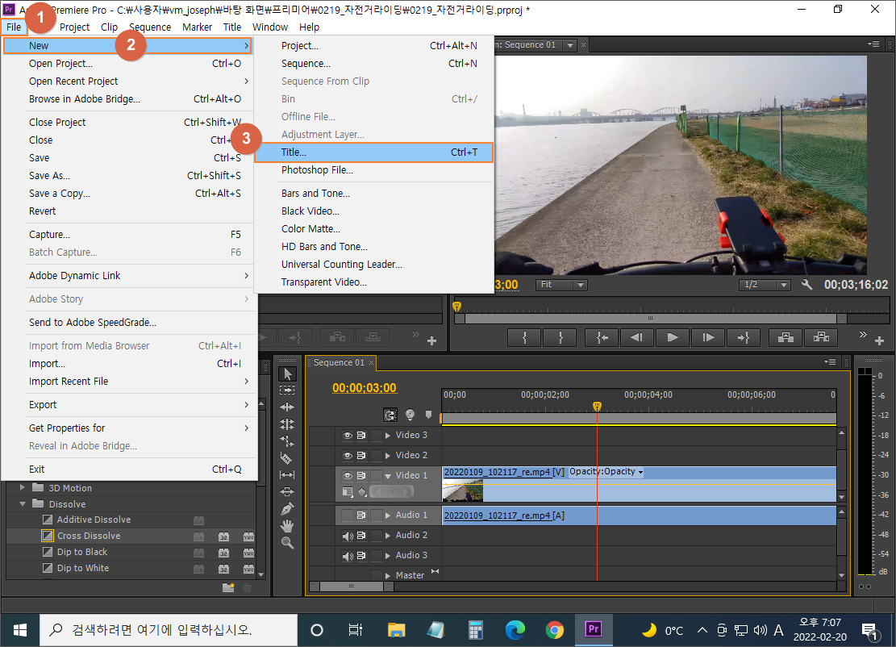This screenshot has height=647, width=896.
Task: Select the Selection arrow tool
Action: (x=287, y=374)
